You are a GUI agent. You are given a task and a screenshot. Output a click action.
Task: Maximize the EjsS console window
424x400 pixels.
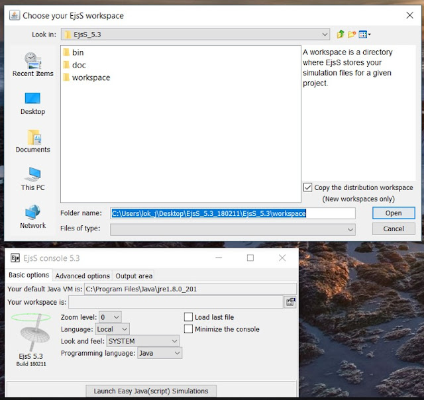coord(250,258)
